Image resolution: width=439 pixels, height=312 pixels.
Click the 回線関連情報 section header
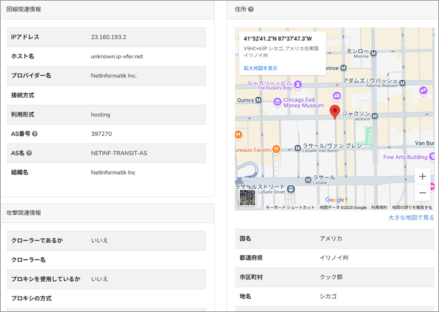point(24,9)
